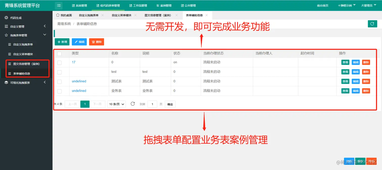Click the blue 编辑 toolbar button

point(79,42)
